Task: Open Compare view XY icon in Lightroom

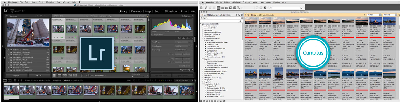Action: coord(65,75)
